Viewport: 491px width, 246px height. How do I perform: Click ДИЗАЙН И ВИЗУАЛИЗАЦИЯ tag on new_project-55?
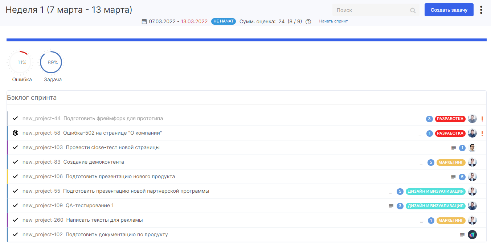(435, 191)
